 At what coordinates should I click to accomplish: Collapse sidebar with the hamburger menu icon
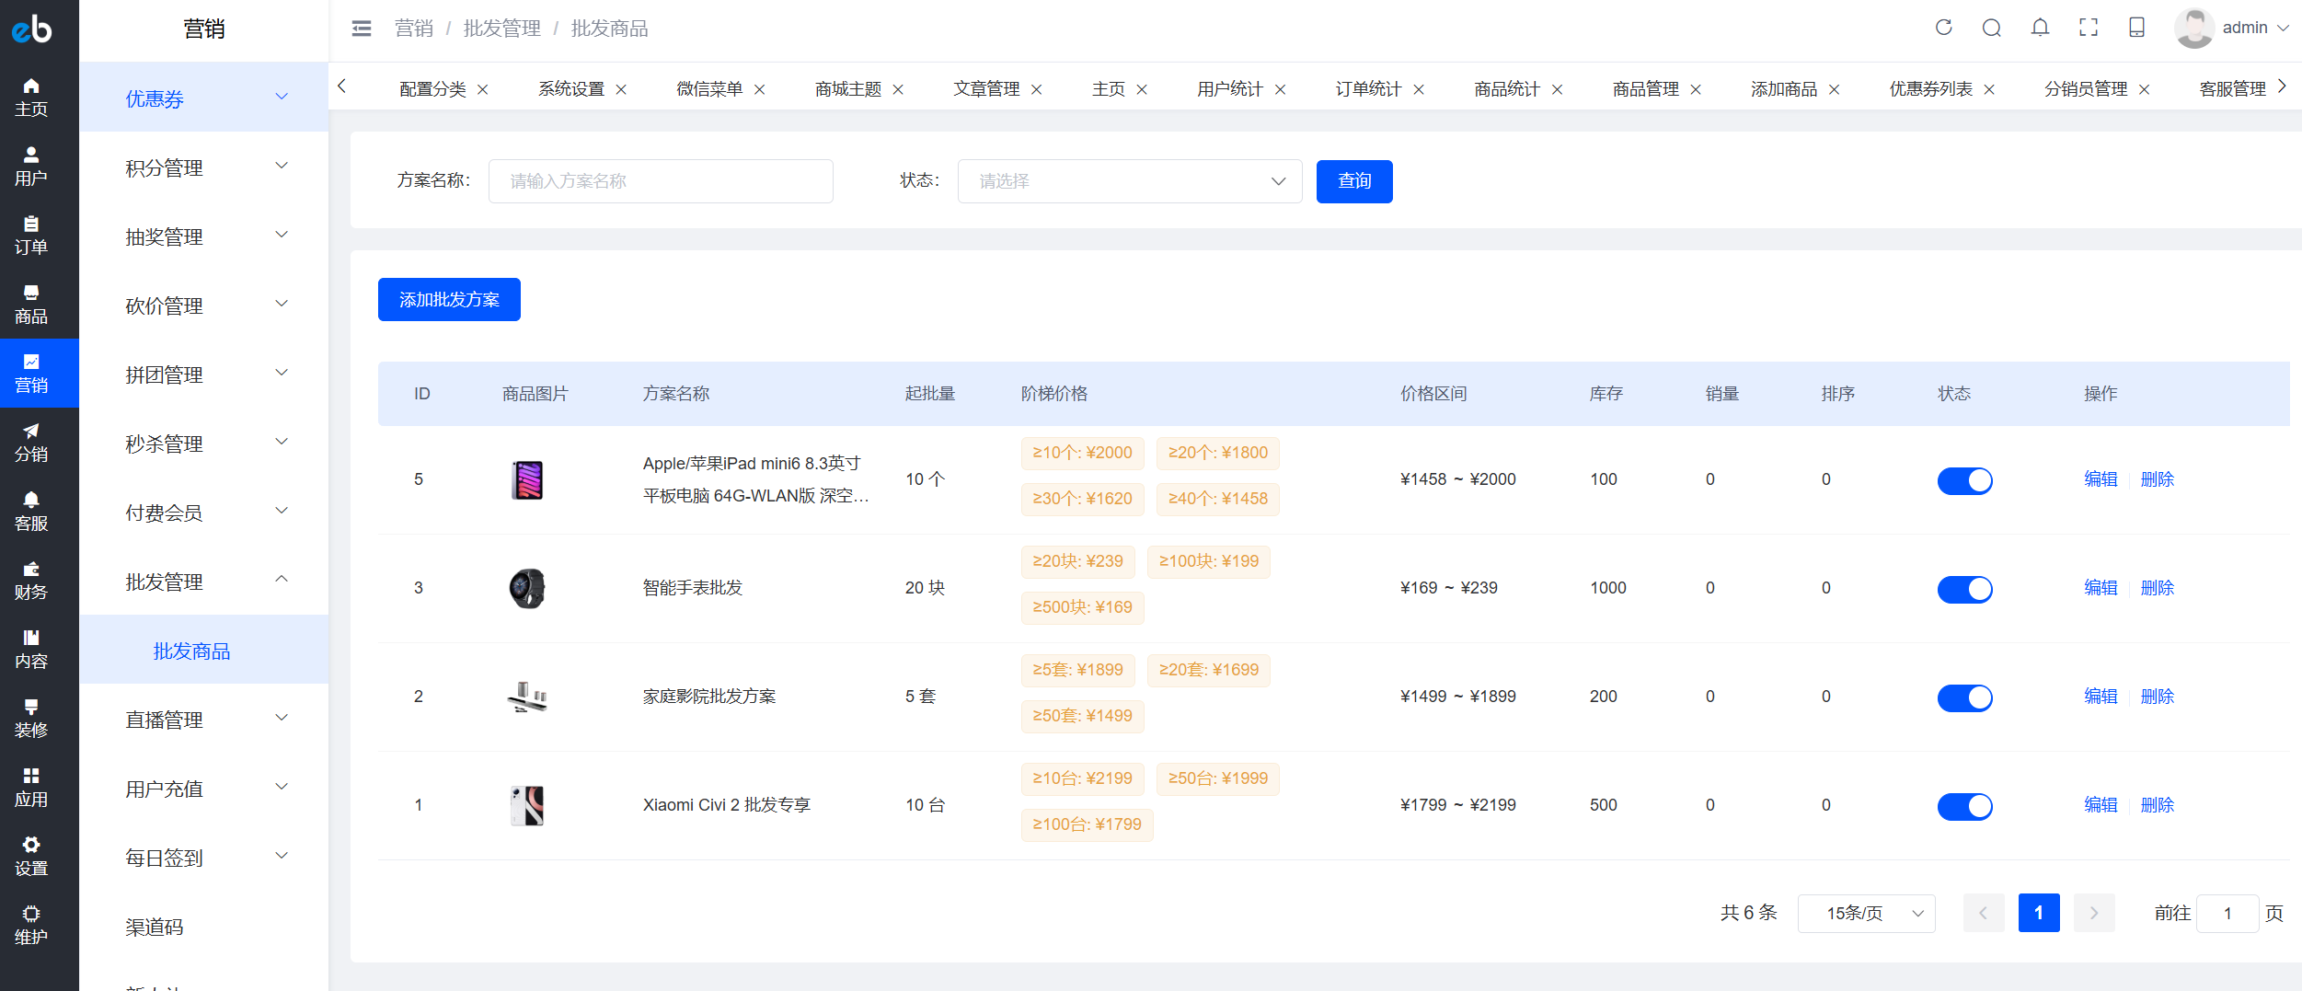(362, 29)
